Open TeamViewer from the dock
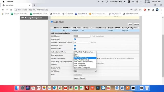This screenshot has height=92, width=164. pyautogui.click(x=103, y=88)
